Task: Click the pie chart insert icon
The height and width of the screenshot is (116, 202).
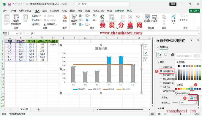Action: pos(80,24)
